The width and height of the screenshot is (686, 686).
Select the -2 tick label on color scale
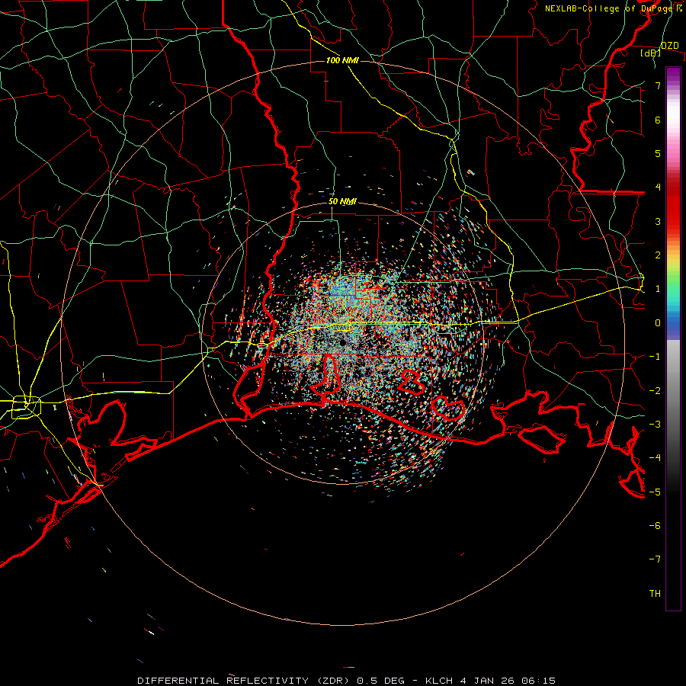click(655, 391)
